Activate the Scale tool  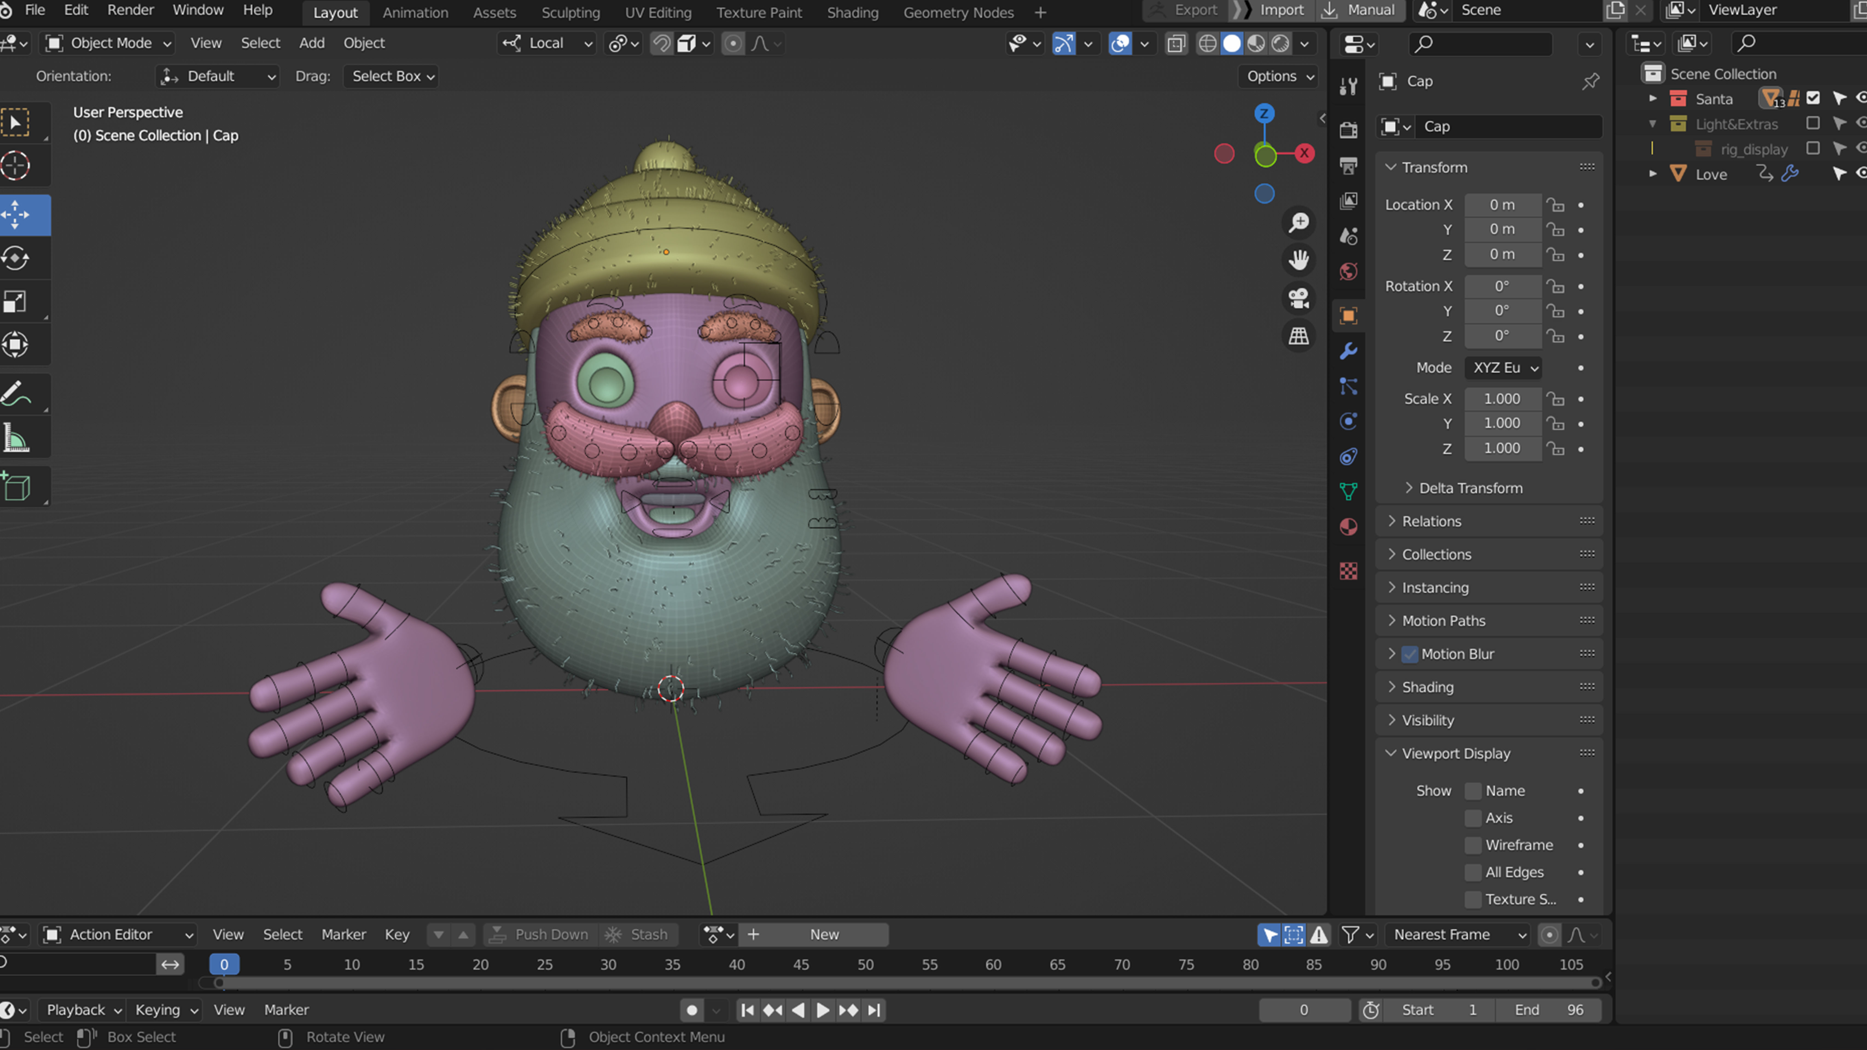point(15,301)
